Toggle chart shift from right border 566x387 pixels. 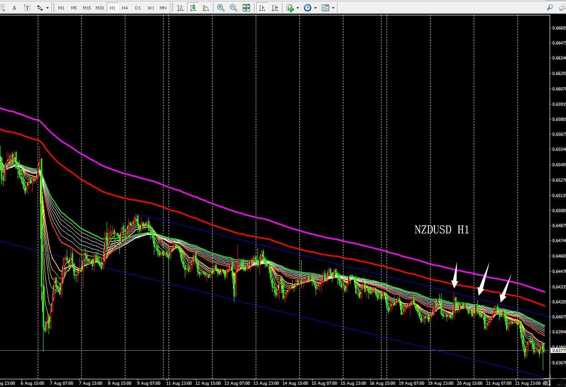pos(275,8)
